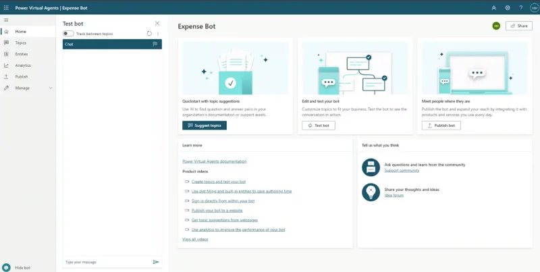Click the lightbulb ideas circle icon
The height and width of the screenshot is (272, 540).
click(x=371, y=192)
